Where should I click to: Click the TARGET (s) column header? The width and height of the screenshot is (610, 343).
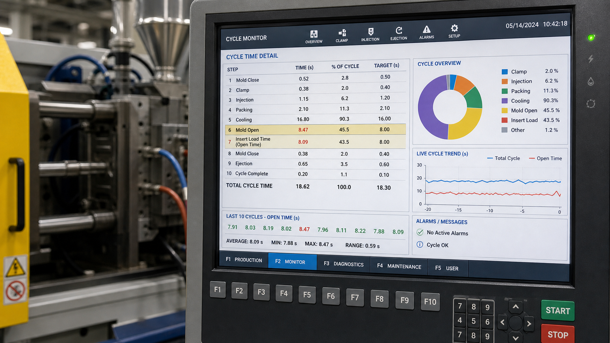click(x=386, y=66)
